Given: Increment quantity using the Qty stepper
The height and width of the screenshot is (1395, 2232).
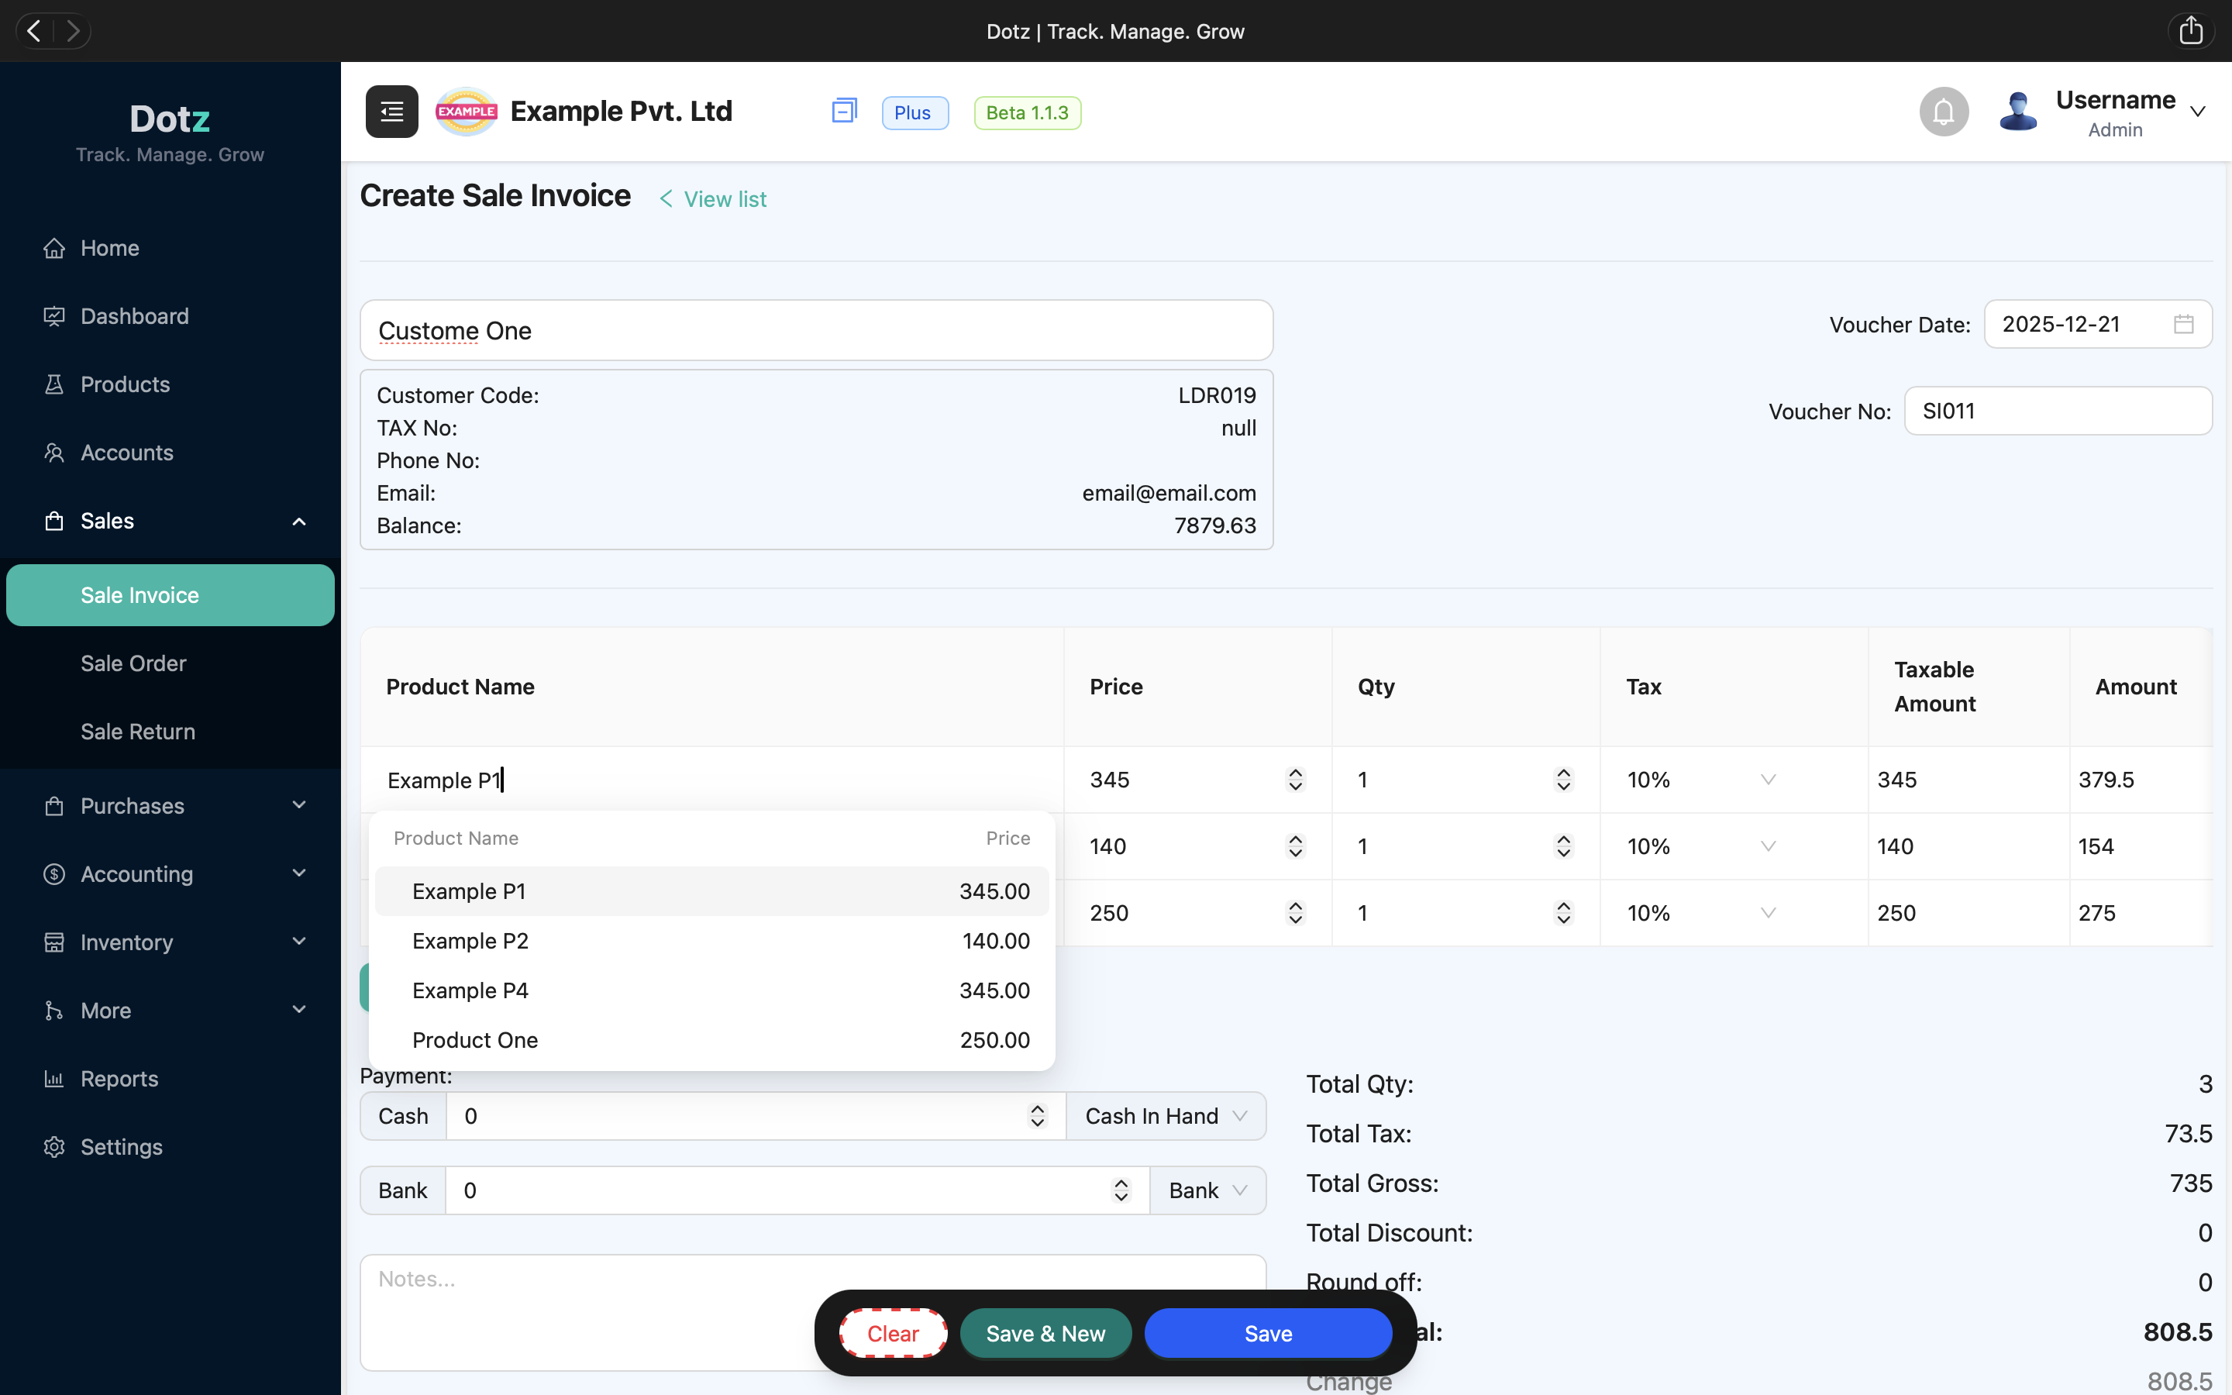Looking at the screenshot, I should (1562, 773).
